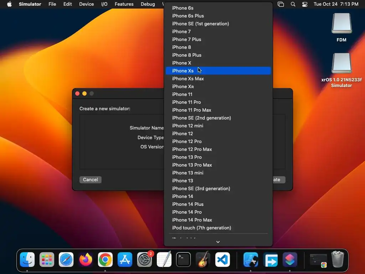This screenshot has width=365, height=274.
Task: Choose the highlighted iPhone Xs entry
Action: point(218,71)
